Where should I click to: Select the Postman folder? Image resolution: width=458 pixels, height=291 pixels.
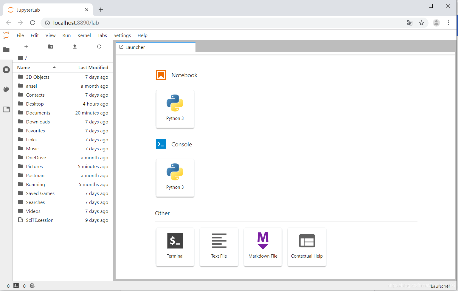click(63, 175)
